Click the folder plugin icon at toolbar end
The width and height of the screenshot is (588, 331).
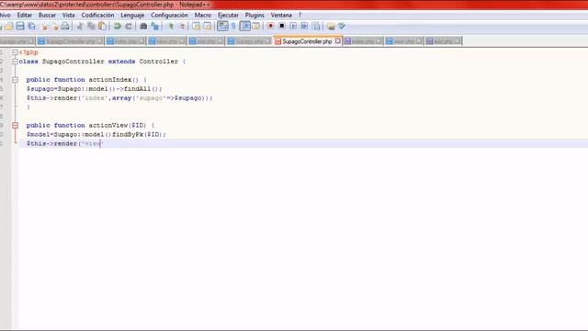click(x=331, y=26)
